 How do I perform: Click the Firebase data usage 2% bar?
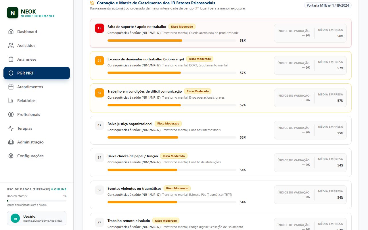(x=37, y=201)
